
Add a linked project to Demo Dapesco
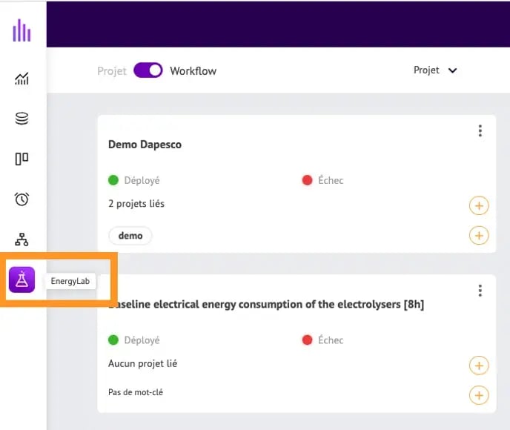tap(479, 205)
